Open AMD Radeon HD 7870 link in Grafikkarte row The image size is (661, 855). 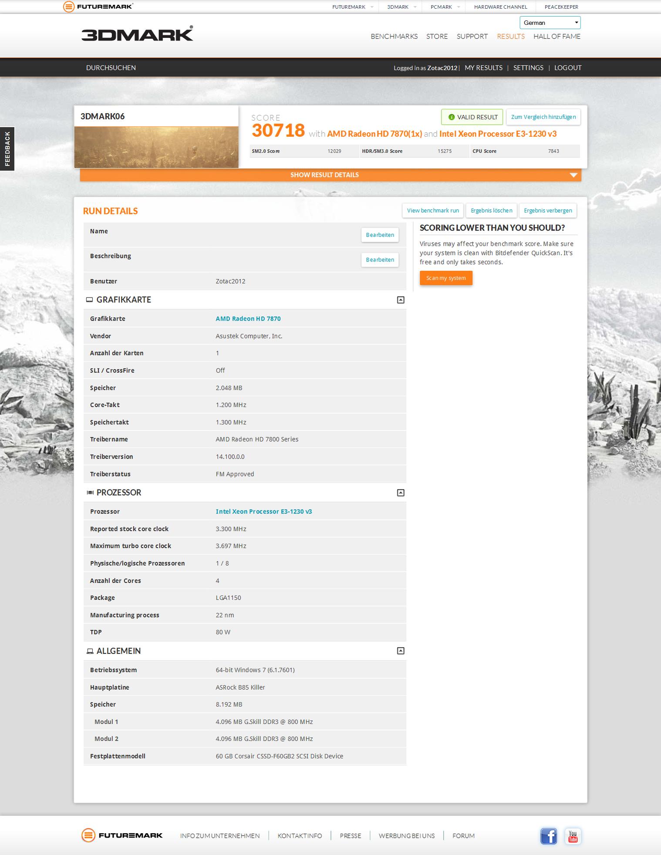tap(248, 318)
